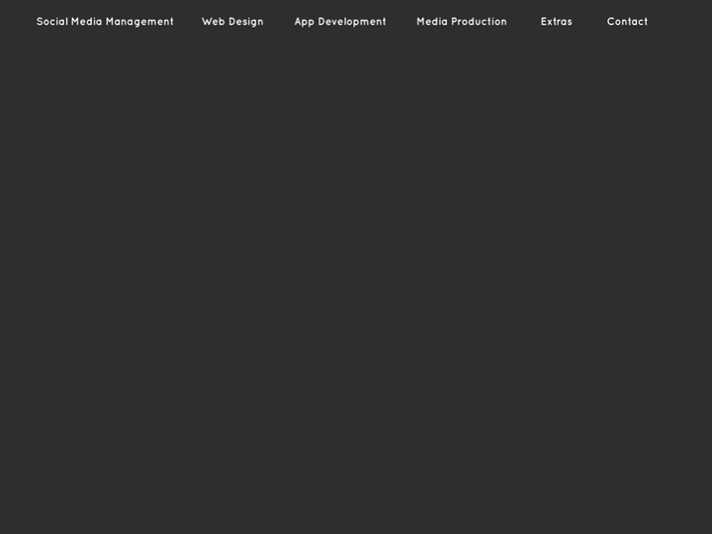This screenshot has width=712, height=534.
Task: View the Extras page
Action: (x=556, y=22)
